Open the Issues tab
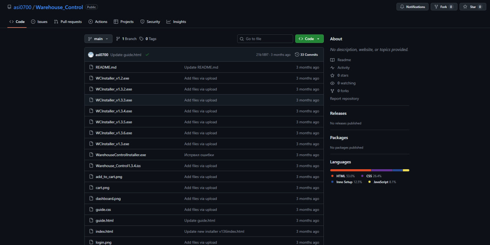The width and height of the screenshot is (490, 245). pos(39,22)
